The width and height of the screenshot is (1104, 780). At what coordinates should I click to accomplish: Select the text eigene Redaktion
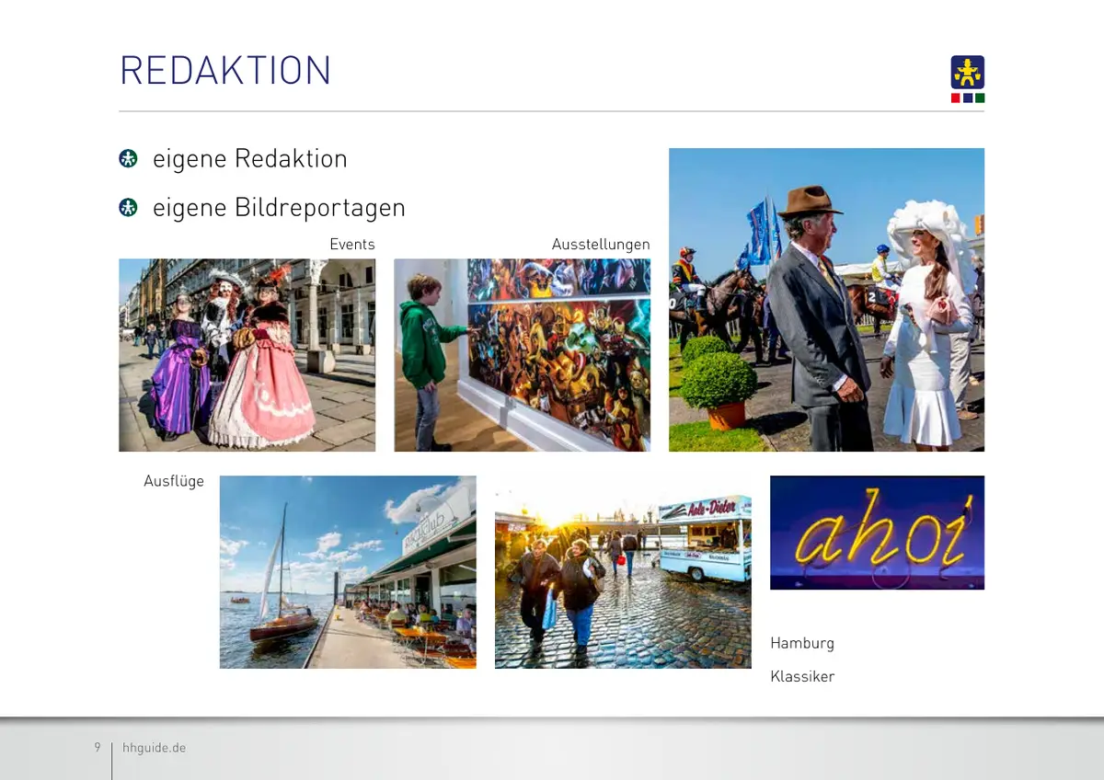point(250,159)
